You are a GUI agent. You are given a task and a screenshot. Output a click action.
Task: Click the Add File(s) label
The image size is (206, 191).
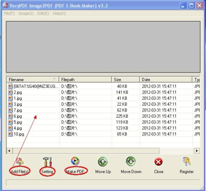point(20,172)
